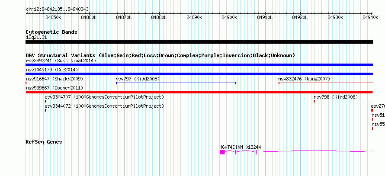Select the blue nsv1049179 gain bar
The width and height of the screenshot is (385, 176).
[x=199, y=74]
